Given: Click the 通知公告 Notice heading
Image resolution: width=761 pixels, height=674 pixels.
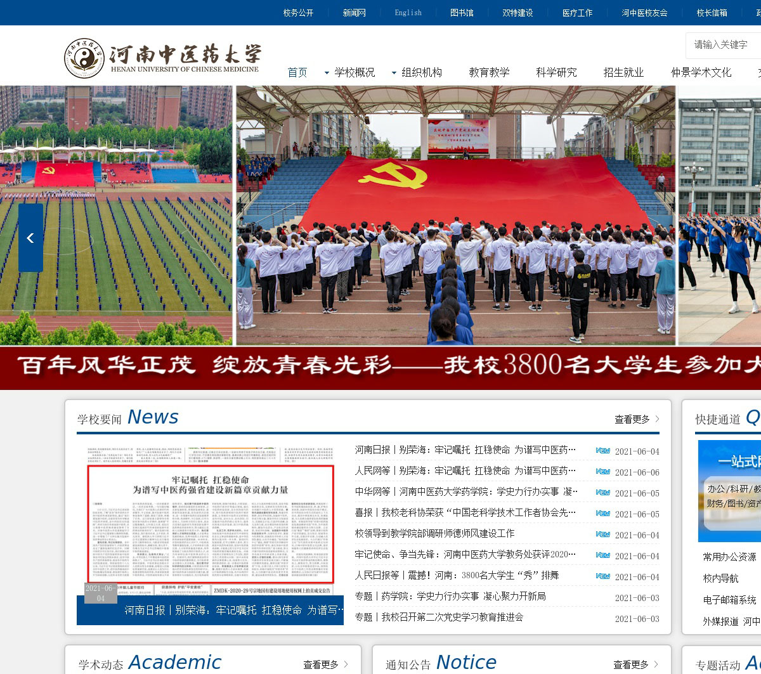Looking at the screenshot, I should click(441, 663).
